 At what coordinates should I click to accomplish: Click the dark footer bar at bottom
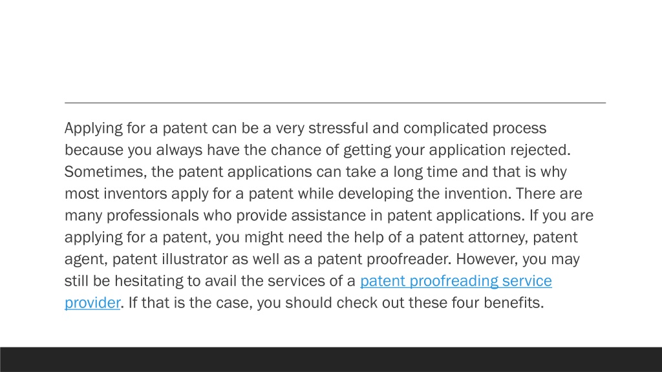[x=331, y=359]
